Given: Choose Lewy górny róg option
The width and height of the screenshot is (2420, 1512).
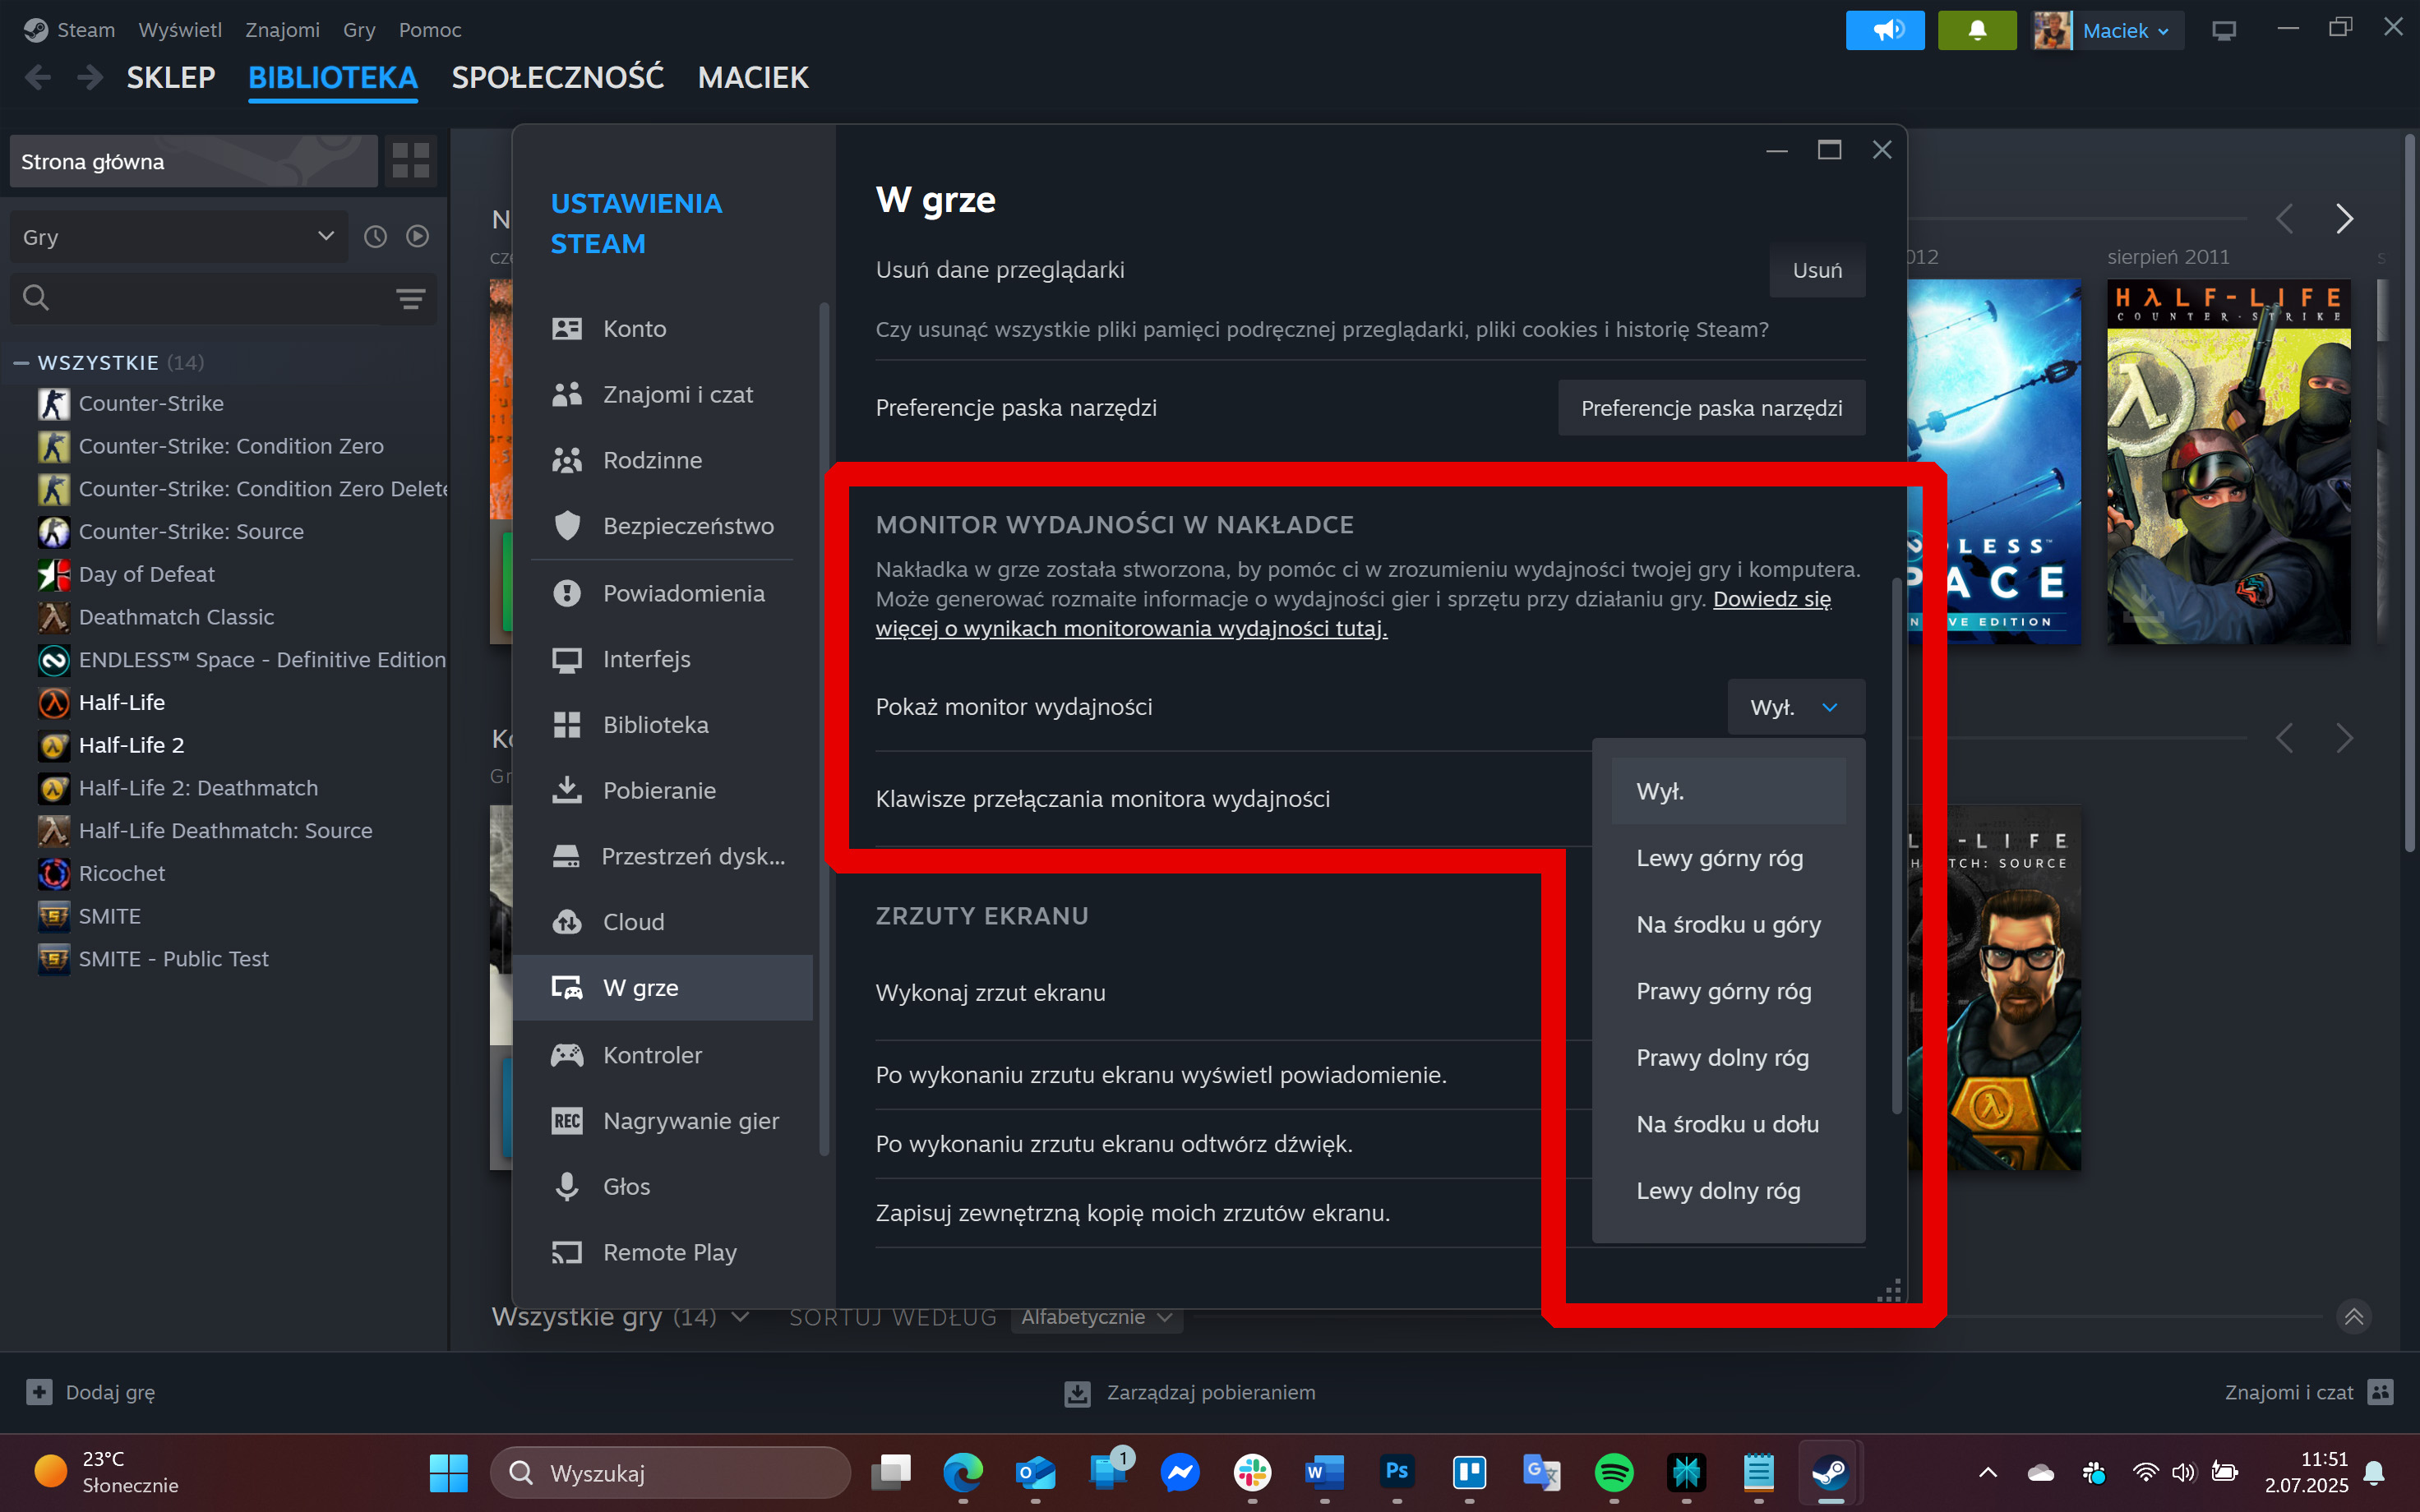Looking at the screenshot, I should point(1728,858).
